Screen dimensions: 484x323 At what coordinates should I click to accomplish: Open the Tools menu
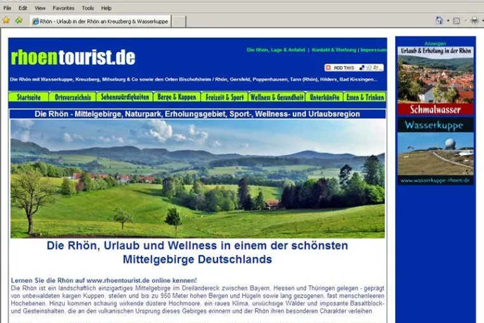click(x=88, y=8)
